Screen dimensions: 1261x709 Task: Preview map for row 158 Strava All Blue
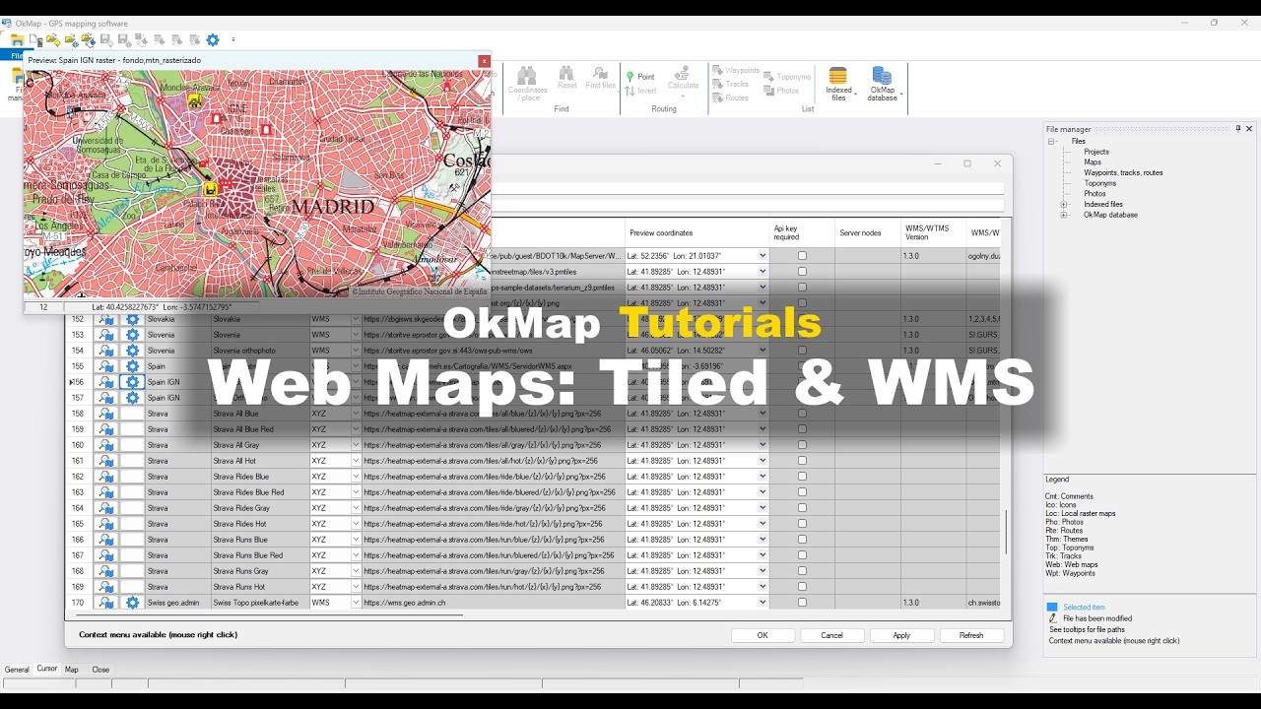[x=106, y=414]
